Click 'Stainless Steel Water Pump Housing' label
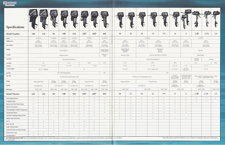Screen dimensions: 225x145 tap(15, 104)
